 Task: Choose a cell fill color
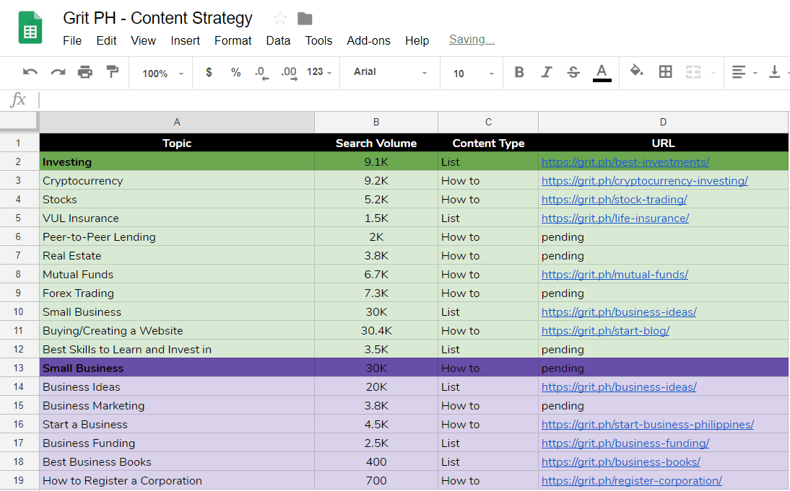637,71
